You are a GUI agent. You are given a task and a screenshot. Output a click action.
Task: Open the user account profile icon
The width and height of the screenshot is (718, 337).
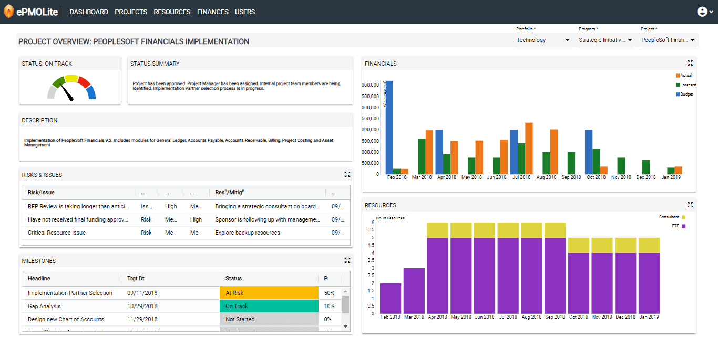click(x=702, y=12)
